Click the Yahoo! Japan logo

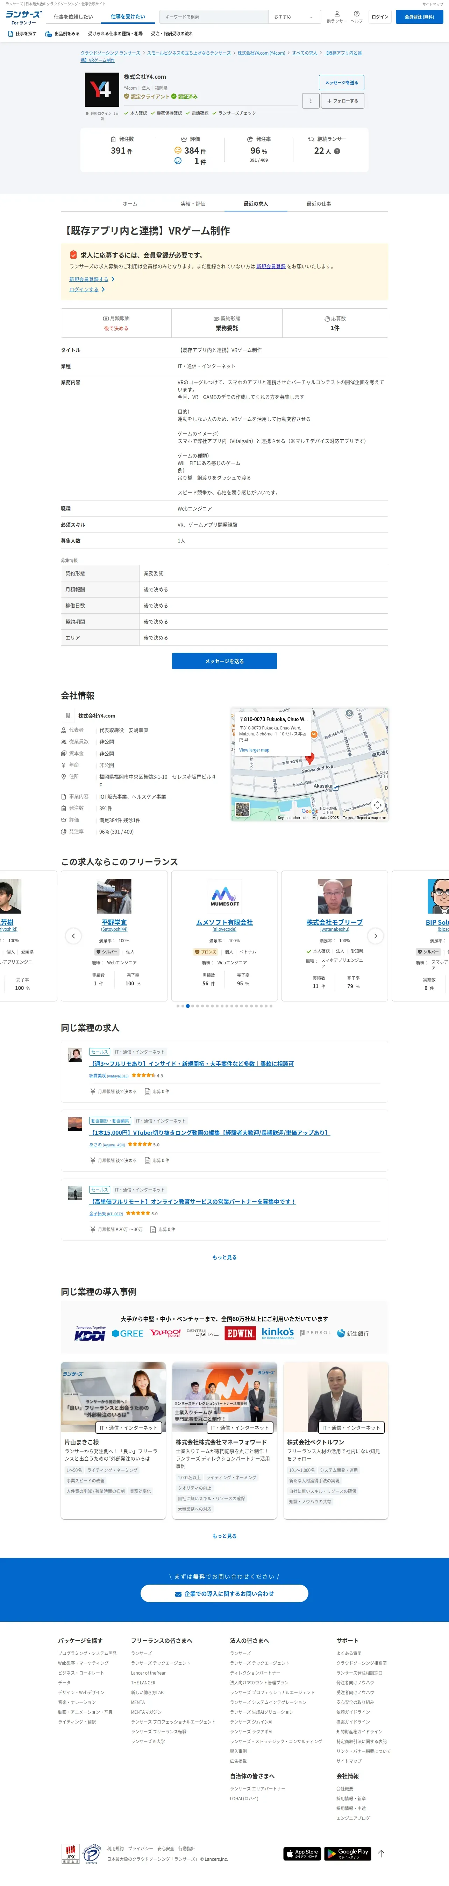[165, 1333]
